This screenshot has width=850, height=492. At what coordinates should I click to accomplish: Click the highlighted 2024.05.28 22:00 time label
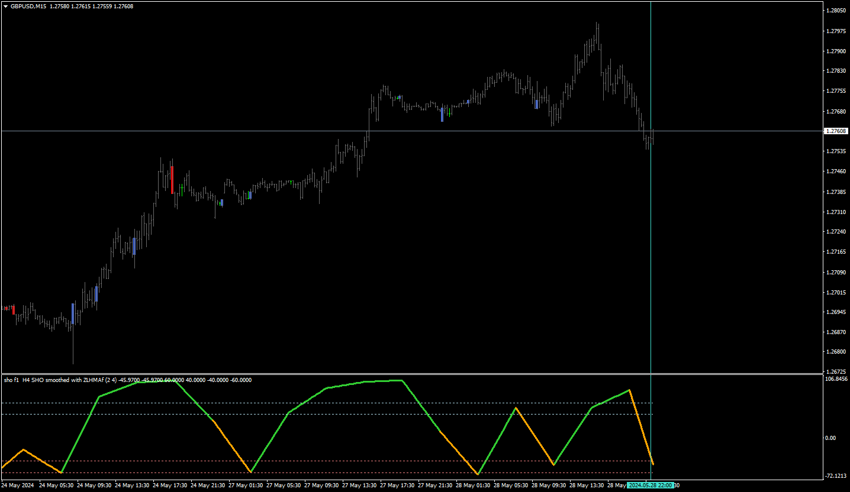coord(650,485)
